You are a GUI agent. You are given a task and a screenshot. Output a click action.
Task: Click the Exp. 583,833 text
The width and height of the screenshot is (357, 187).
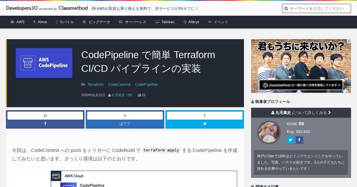click(298, 131)
